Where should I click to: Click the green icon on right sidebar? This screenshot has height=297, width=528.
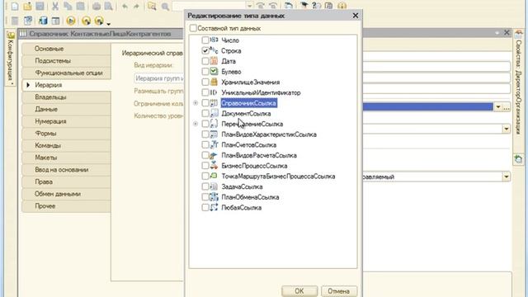click(519, 158)
